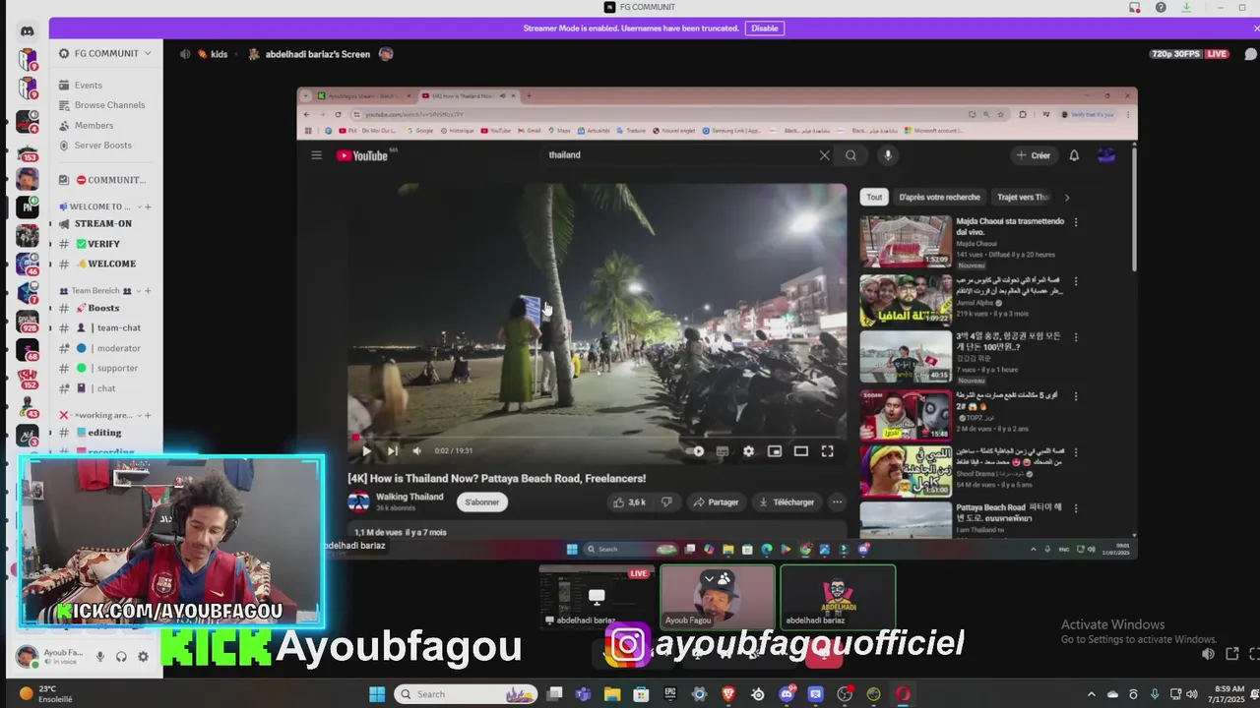Open the editing channel
Viewport: 1260px width, 708px height.
pos(106,433)
